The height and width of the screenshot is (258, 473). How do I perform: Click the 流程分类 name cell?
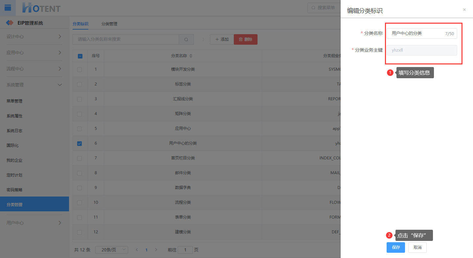(x=183, y=203)
